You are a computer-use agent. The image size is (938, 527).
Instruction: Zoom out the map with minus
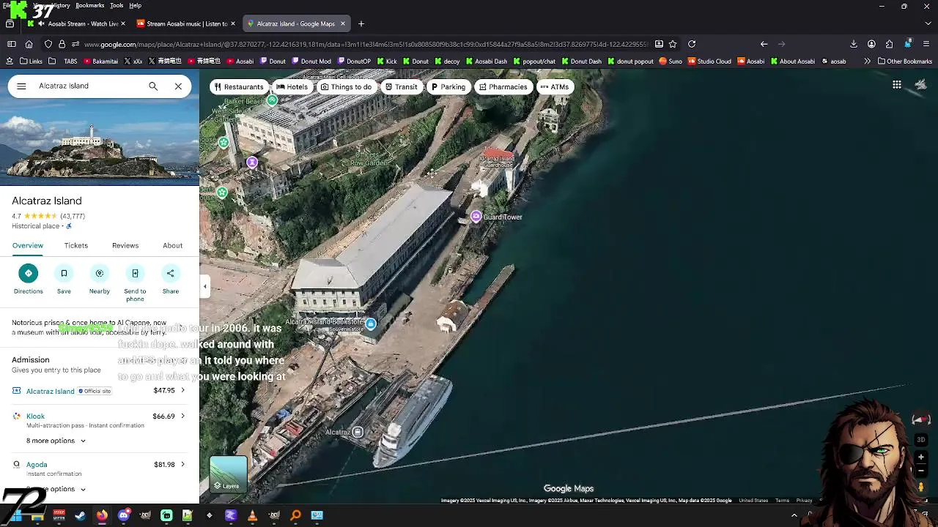(921, 471)
